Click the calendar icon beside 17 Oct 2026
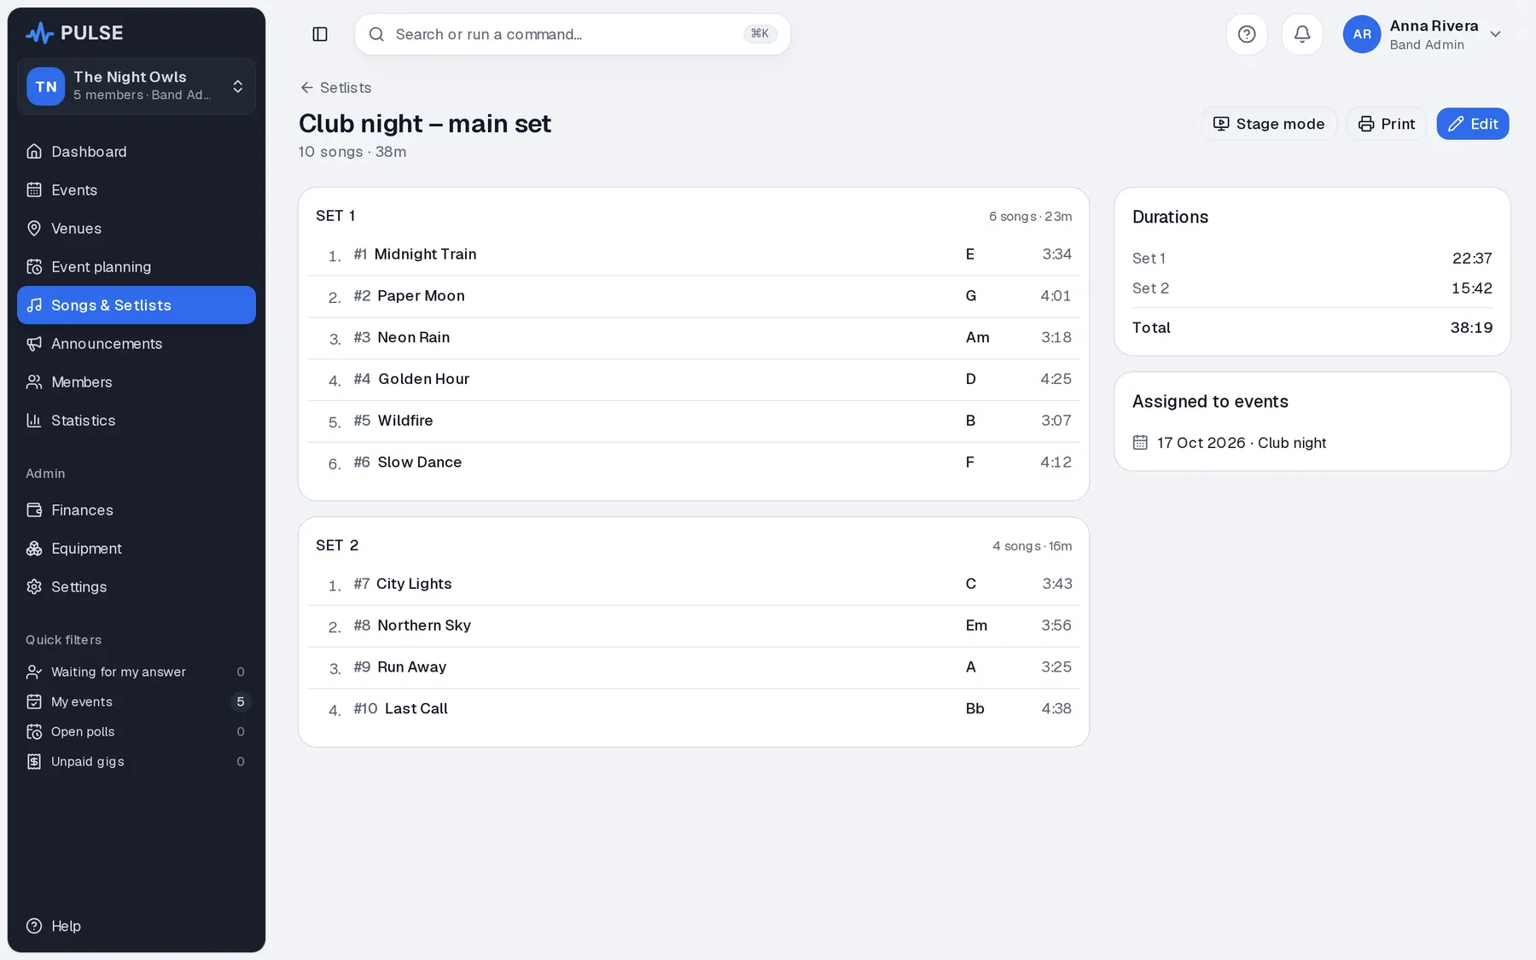 pos(1140,442)
